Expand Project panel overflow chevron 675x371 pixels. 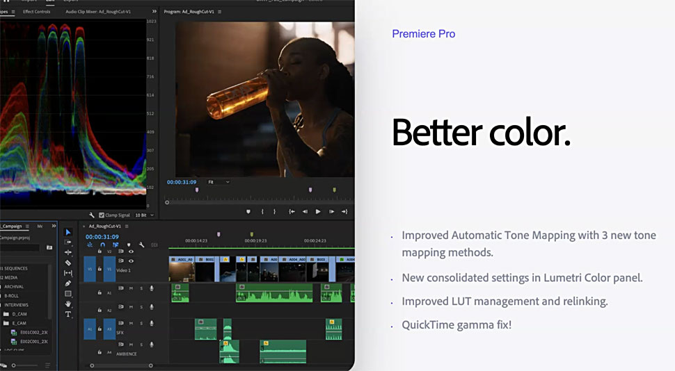click(x=54, y=226)
